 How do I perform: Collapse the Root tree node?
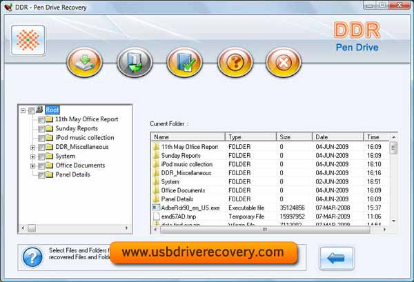pos(23,110)
